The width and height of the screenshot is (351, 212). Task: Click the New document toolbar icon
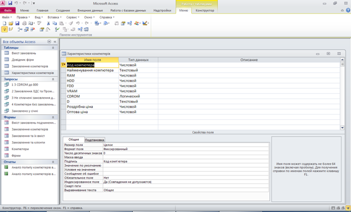pyautogui.click(x=4, y=23)
